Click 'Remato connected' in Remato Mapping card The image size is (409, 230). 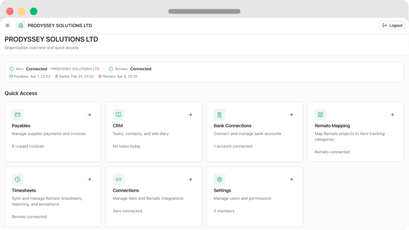pyautogui.click(x=332, y=152)
